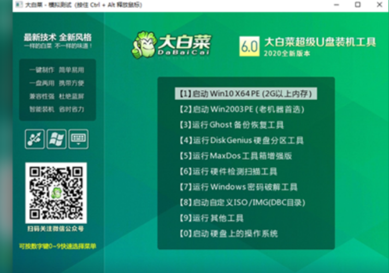
Task: Click the 6.0 version badge
Action: coord(250,46)
